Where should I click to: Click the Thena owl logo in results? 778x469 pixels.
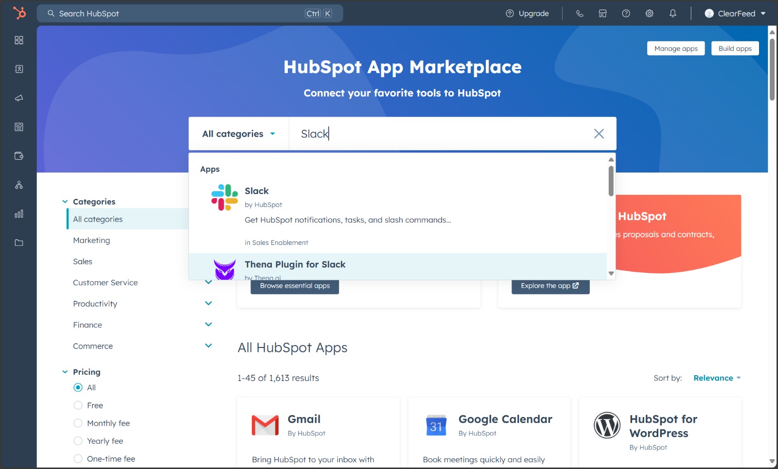(x=225, y=270)
